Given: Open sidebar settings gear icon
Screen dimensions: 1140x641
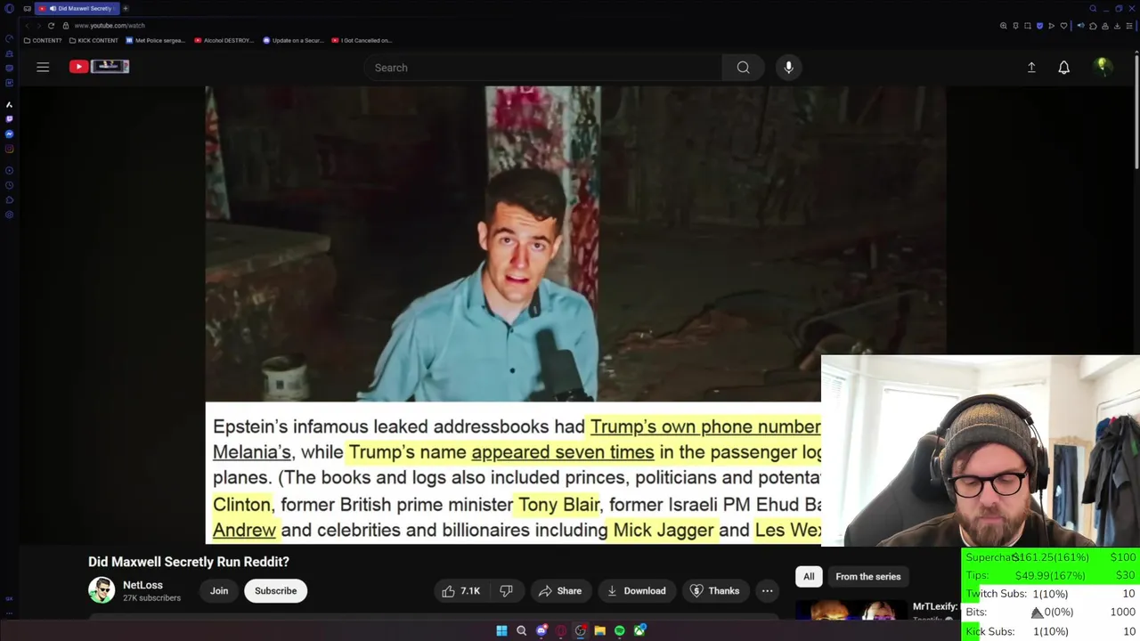Looking at the screenshot, I should [9, 214].
